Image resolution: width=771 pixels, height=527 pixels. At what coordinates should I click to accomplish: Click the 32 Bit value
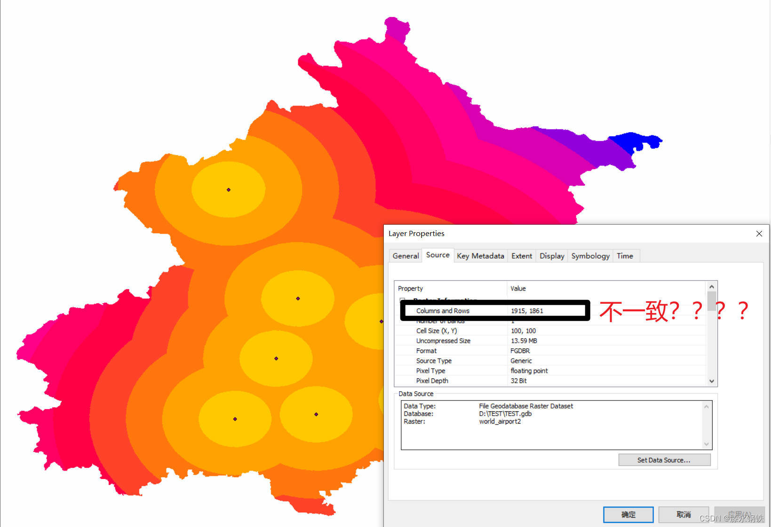coord(518,381)
